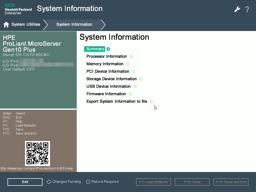The image size is (256, 192).
Task: Click the F1: Help hint in key legend
Action: click(13, 121)
